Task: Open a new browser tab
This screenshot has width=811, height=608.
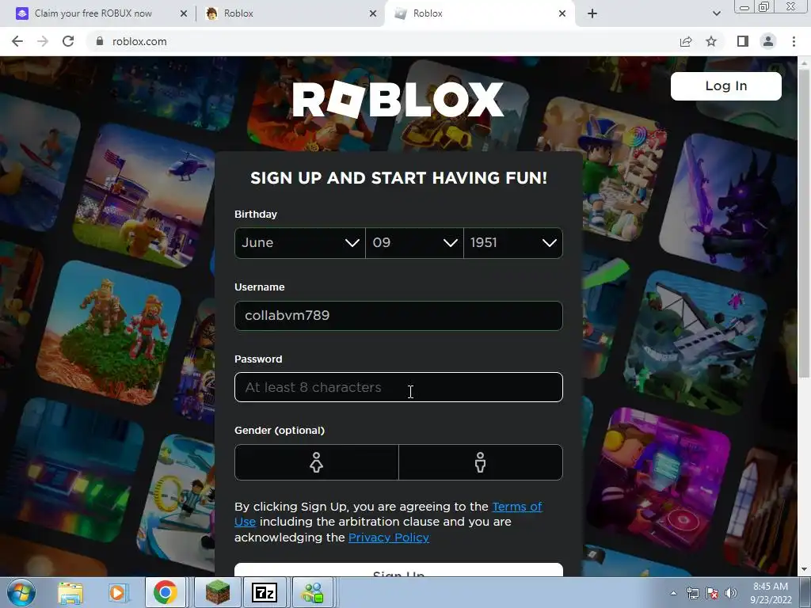Action: pos(592,13)
